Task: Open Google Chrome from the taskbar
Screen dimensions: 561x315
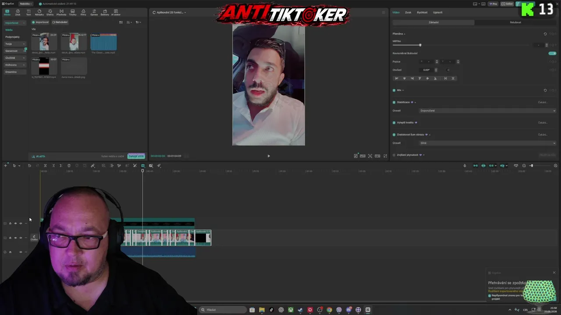Action: (329, 310)
